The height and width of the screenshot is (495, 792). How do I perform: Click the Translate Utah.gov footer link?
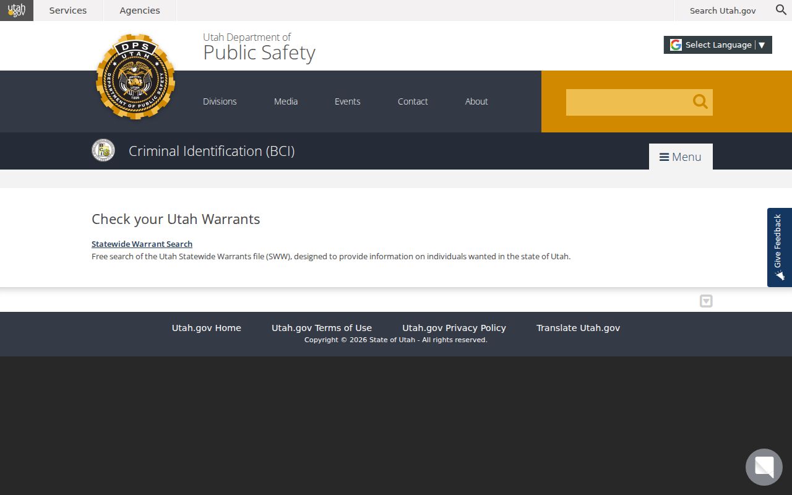(578, 328)
